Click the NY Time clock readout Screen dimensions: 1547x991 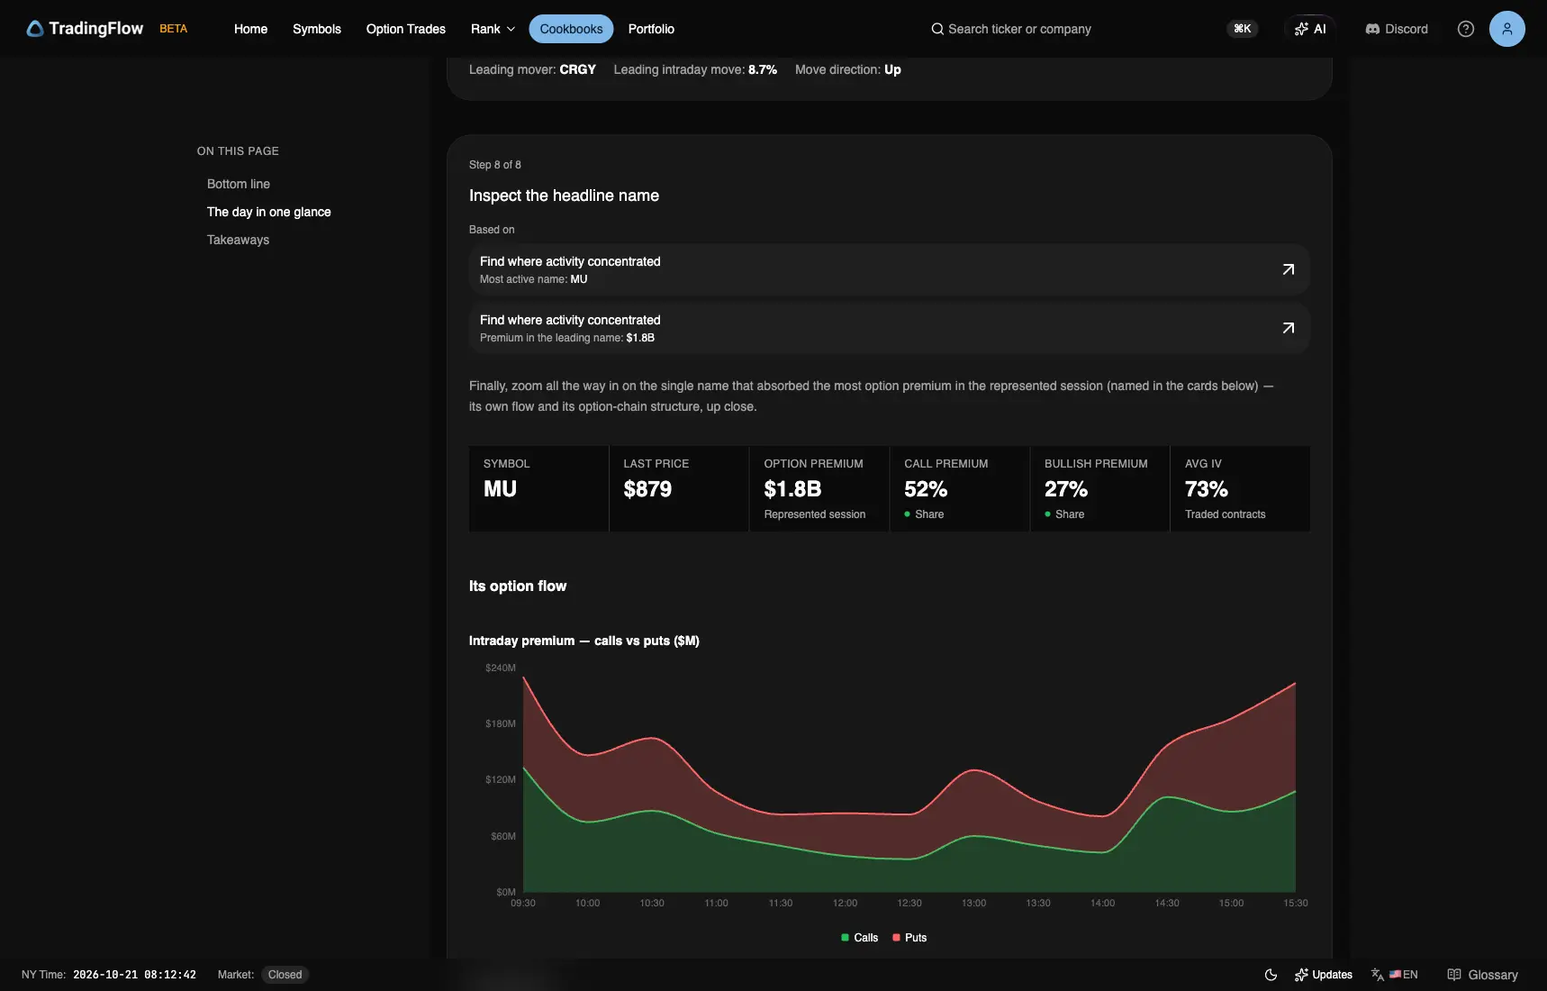tap(134, 975)
